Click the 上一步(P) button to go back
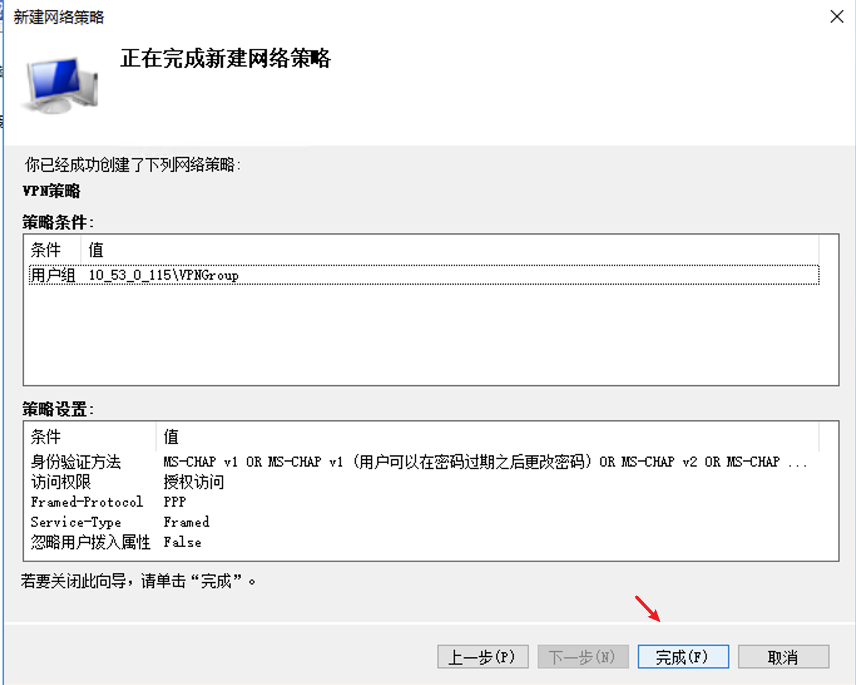Viewport: 856px width, 685px height. click(483, 657)
